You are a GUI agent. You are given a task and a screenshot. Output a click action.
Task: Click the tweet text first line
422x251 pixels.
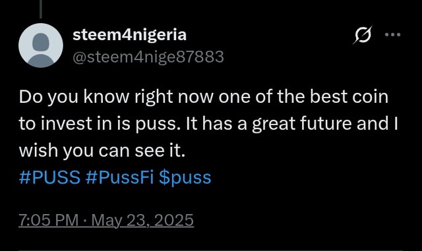click(x=204, y=97)
